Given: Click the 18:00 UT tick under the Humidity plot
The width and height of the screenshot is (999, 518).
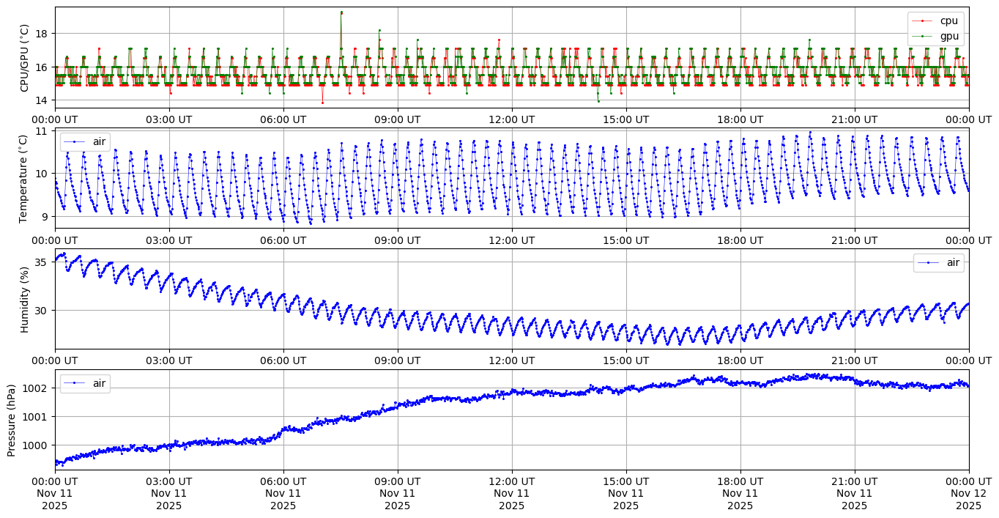Looking at the screenshot, I should point(740,360).
